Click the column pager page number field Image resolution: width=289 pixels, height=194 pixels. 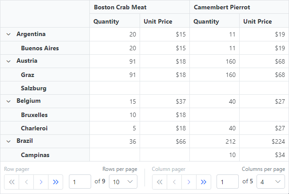click(228, 182)
